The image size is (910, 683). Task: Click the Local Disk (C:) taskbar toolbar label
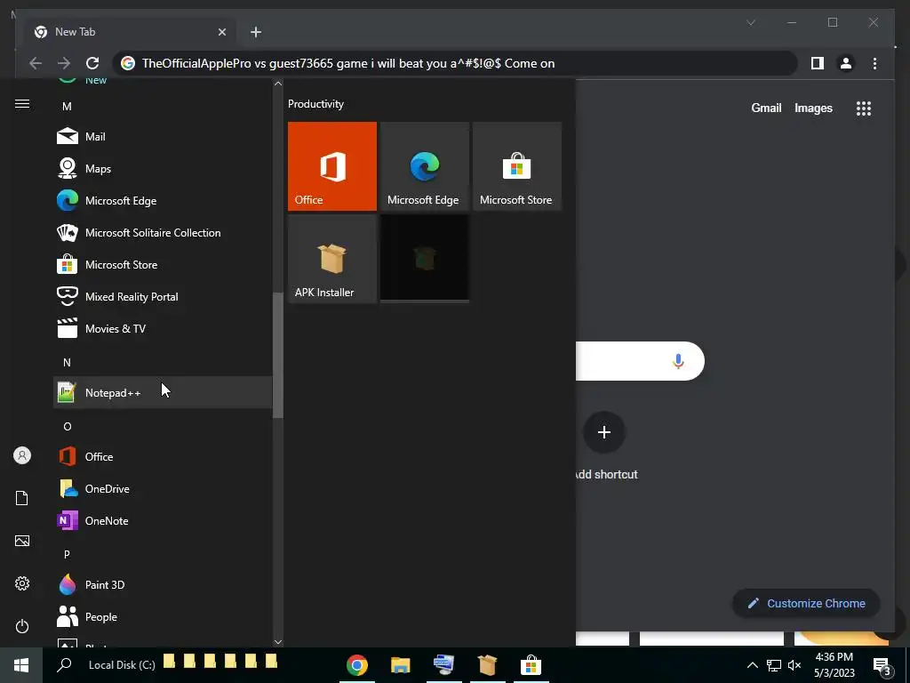point(122,665)
